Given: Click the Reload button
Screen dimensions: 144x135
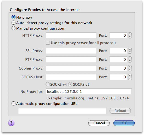Looking at the screenshot, I should pyautogui.click(x=120, y=111).
